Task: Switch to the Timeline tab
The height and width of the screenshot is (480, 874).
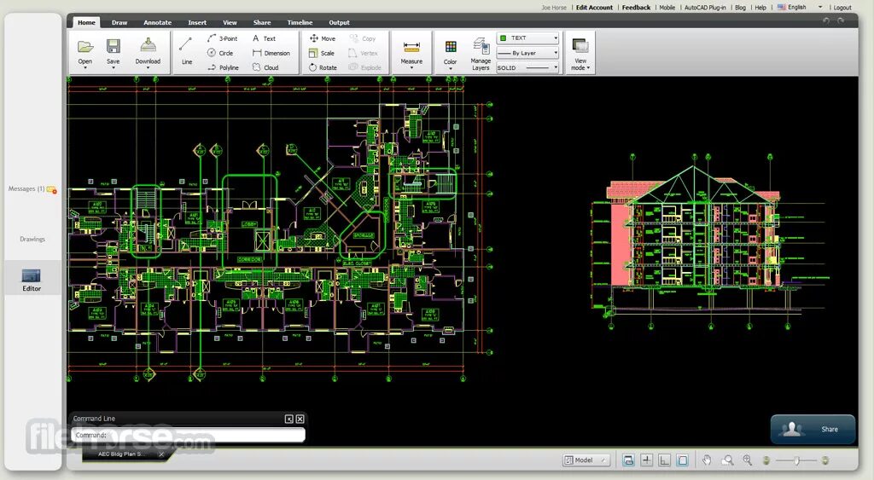Action: pos(300,22)
